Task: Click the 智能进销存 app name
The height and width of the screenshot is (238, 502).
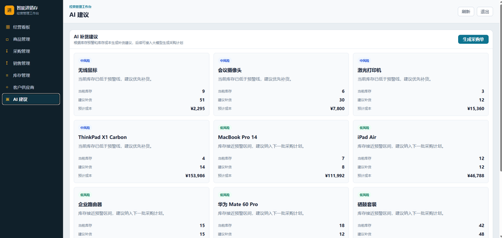Action: (x=28, y=8)
